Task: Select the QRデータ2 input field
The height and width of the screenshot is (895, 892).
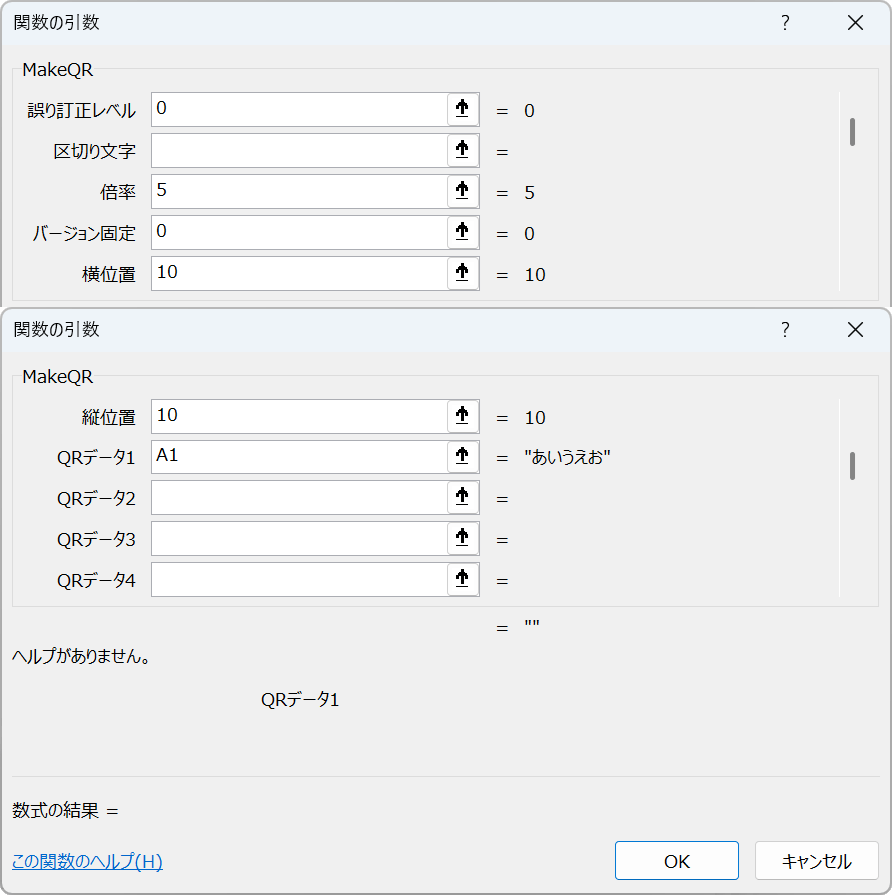Action: click(x=300, y=497)
